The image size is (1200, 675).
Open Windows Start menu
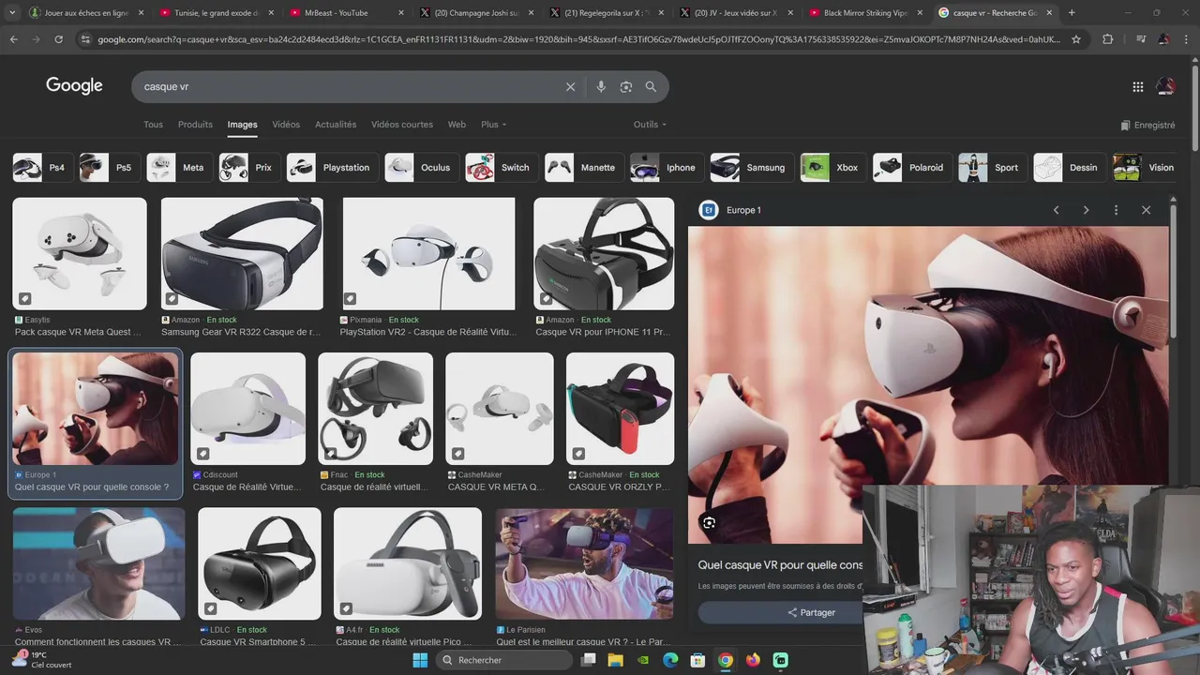420,660
